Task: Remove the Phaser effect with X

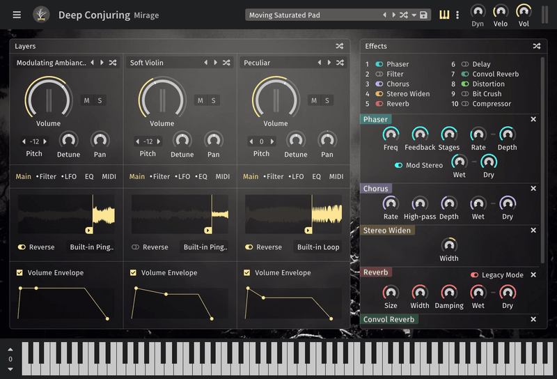Action: pos(533,119)
